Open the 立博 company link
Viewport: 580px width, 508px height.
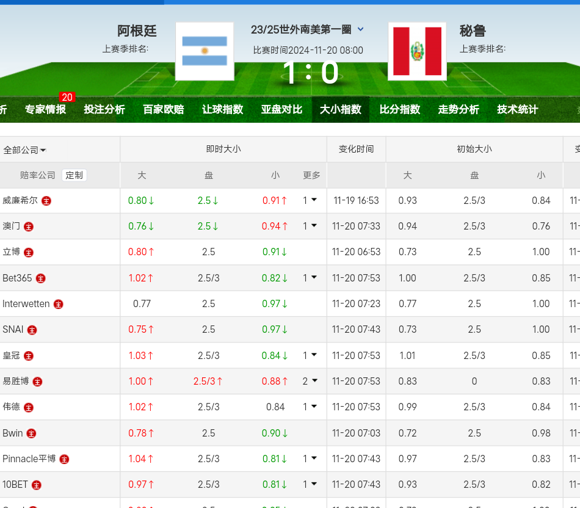tap(11, 252)
